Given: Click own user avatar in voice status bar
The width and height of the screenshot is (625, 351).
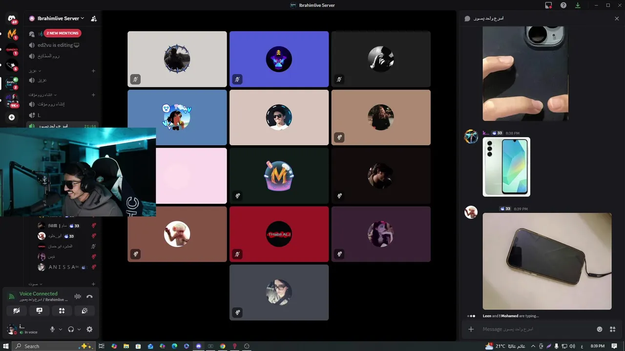Looking at the screenshot, I should click(x=12, y=330).
